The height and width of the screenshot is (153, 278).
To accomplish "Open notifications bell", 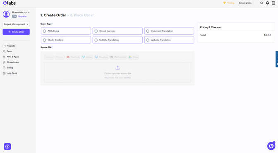I will (267, 3).
